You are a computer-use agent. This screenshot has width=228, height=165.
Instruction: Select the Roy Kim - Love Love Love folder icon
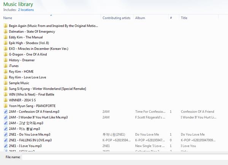(6, 77)
